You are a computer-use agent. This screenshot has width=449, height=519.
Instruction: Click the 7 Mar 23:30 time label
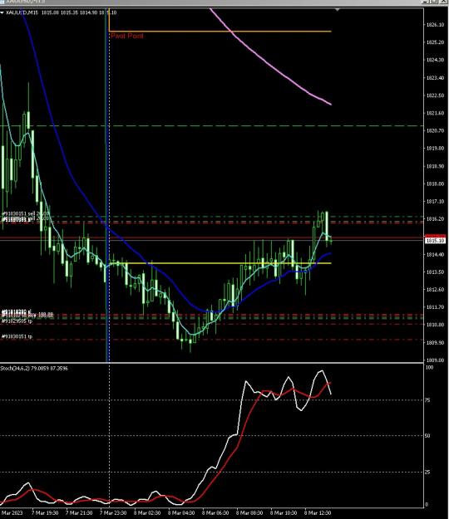(x=113, y=512)
